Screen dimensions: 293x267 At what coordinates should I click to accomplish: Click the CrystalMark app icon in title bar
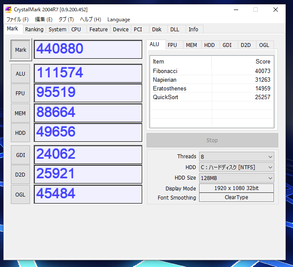tap(8, 10)
